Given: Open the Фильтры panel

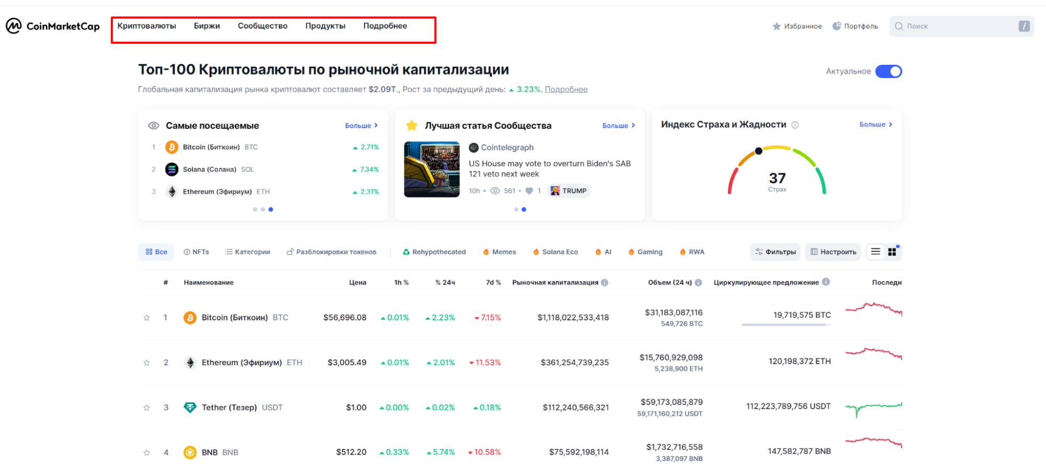Looking at the screenshot, I should pyautogui.click(x=775, y=252).
